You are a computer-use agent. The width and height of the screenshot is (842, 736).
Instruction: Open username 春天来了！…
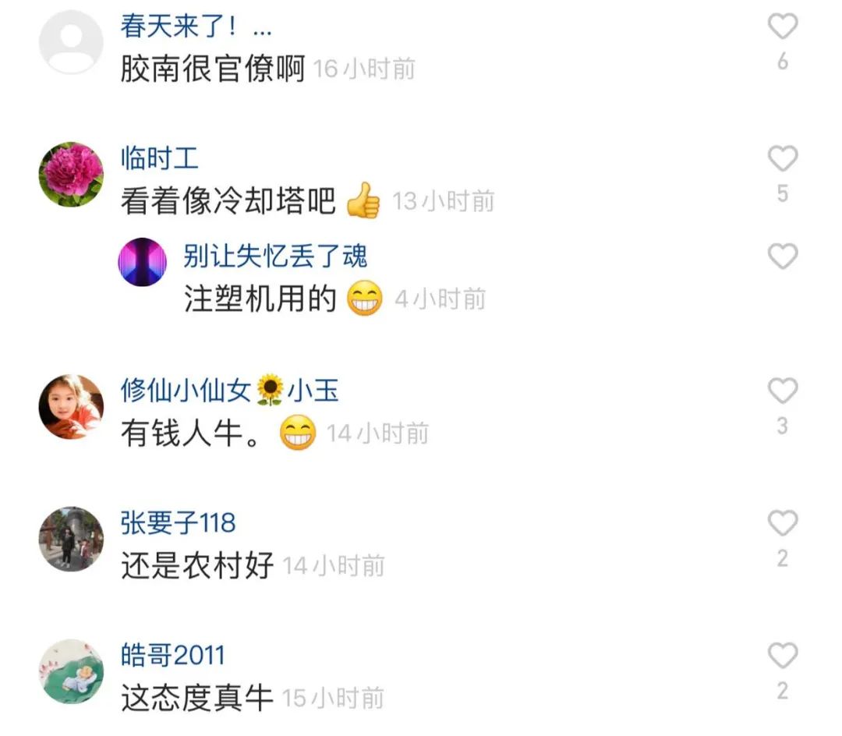point(196,26)
